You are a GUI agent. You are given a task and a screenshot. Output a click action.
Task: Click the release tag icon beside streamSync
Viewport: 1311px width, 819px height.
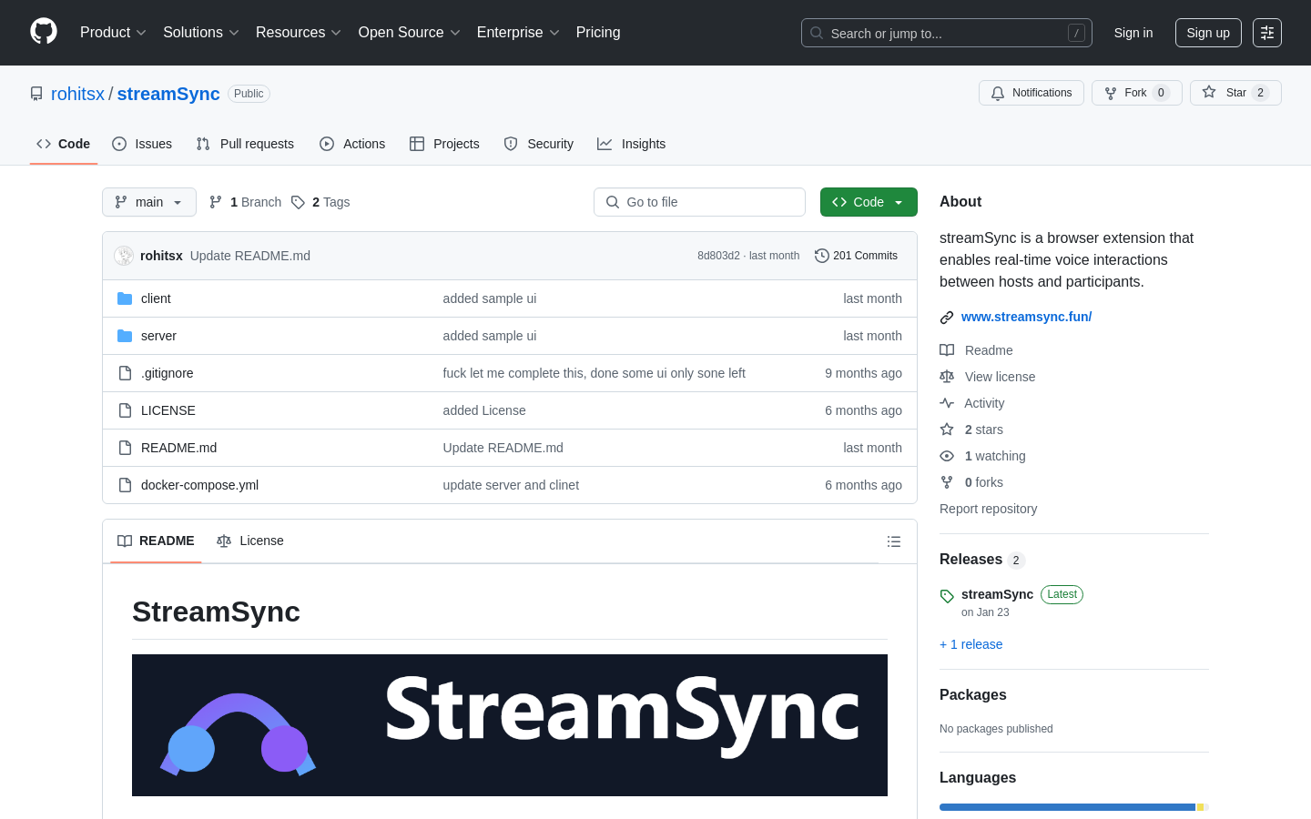947,596
